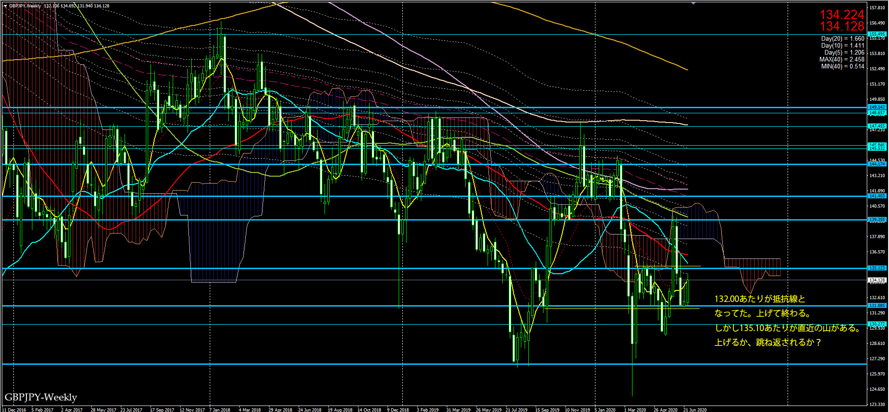This screenshot has height=412, width=889.
Task: Click the 151.170 price axis label
Action: point(877,84)
